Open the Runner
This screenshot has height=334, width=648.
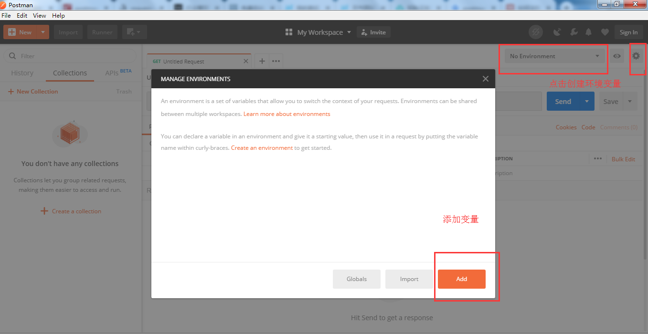point(102,32)
